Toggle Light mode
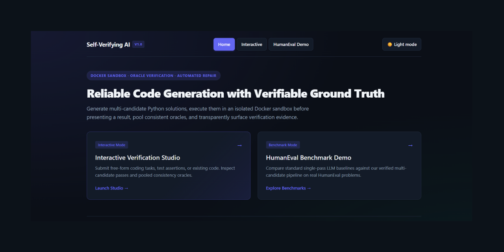 pyautogui.click(x=402, y=44)
